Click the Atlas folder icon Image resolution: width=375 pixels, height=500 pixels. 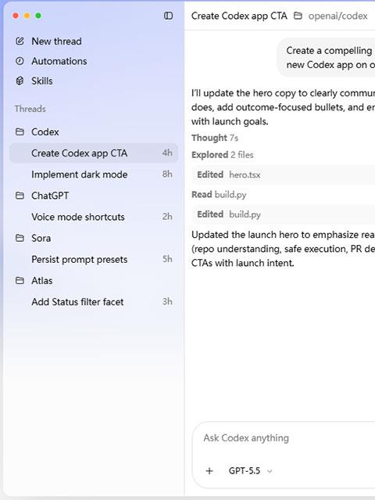pos(20,281)
